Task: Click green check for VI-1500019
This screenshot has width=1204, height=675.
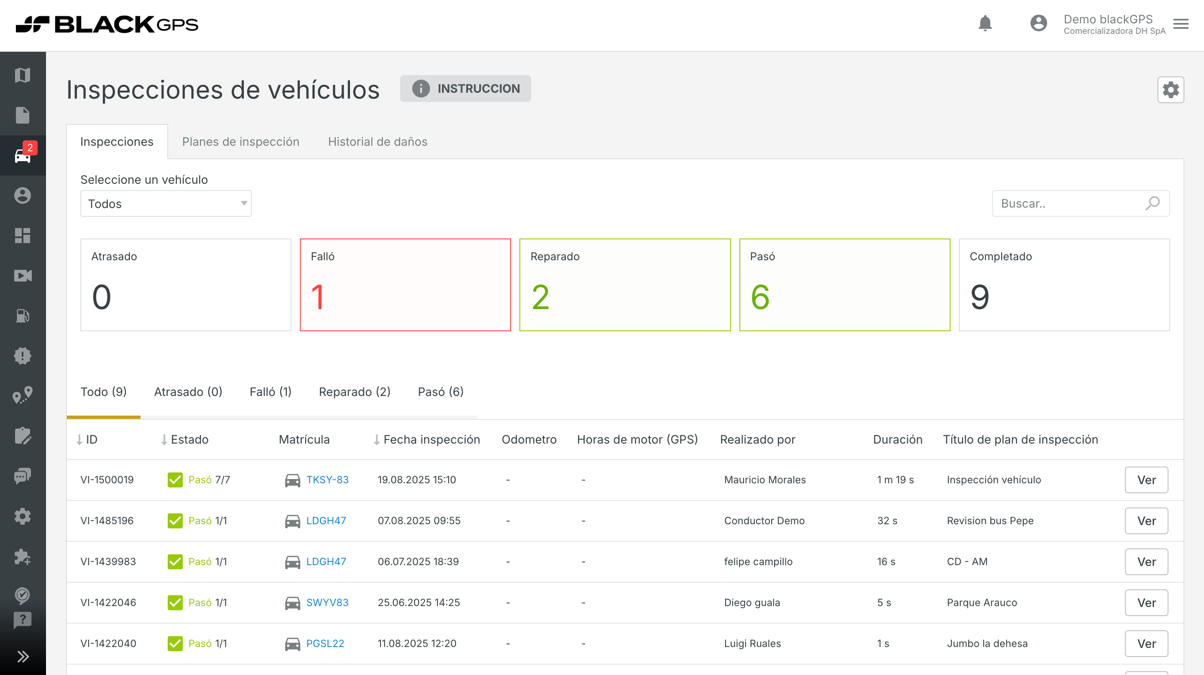Action: [175, 480]
